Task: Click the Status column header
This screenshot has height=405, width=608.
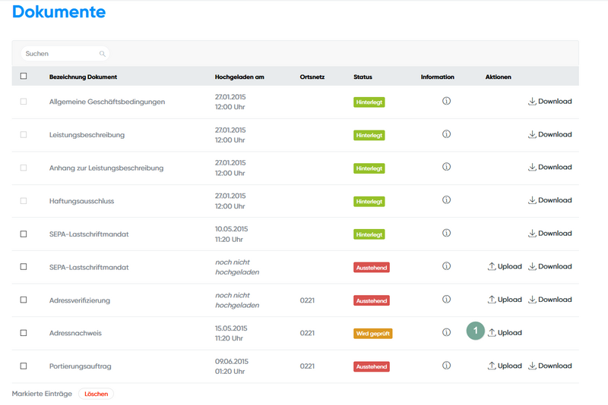Action: coord(363,77)
